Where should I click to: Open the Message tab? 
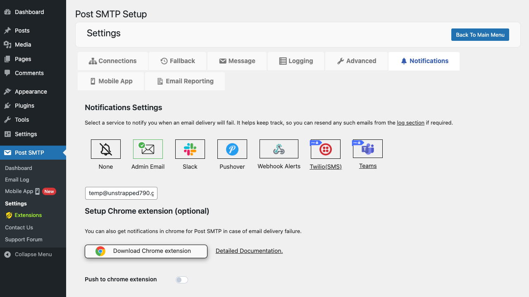click(237, 61)
